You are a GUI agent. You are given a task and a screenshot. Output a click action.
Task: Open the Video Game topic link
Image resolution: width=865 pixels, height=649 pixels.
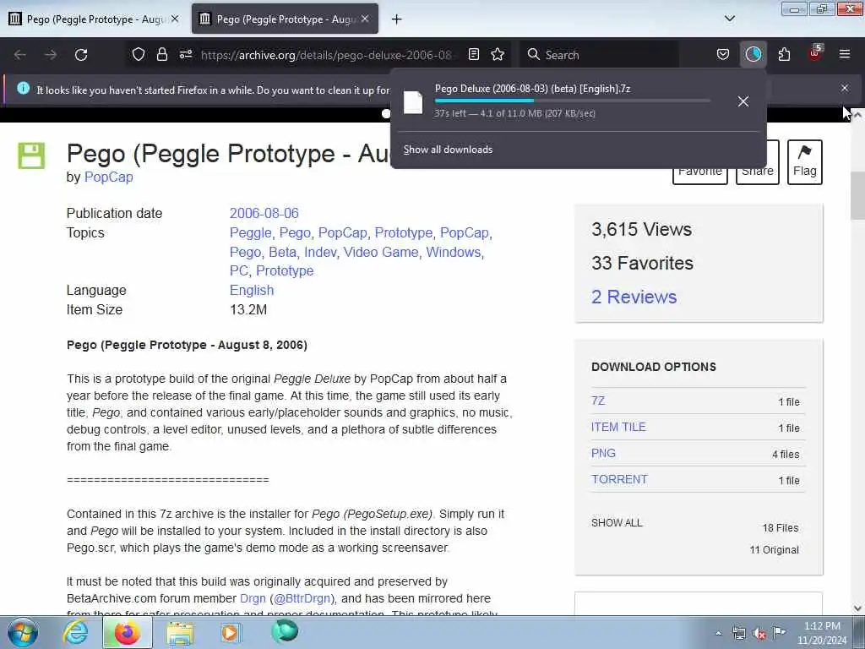point(381,252)
